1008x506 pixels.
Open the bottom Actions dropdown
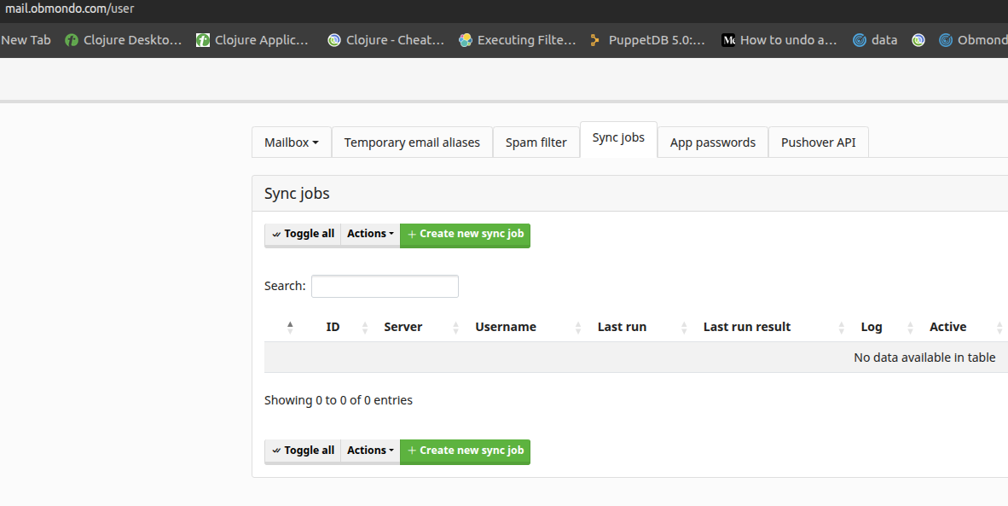(370, 451)
